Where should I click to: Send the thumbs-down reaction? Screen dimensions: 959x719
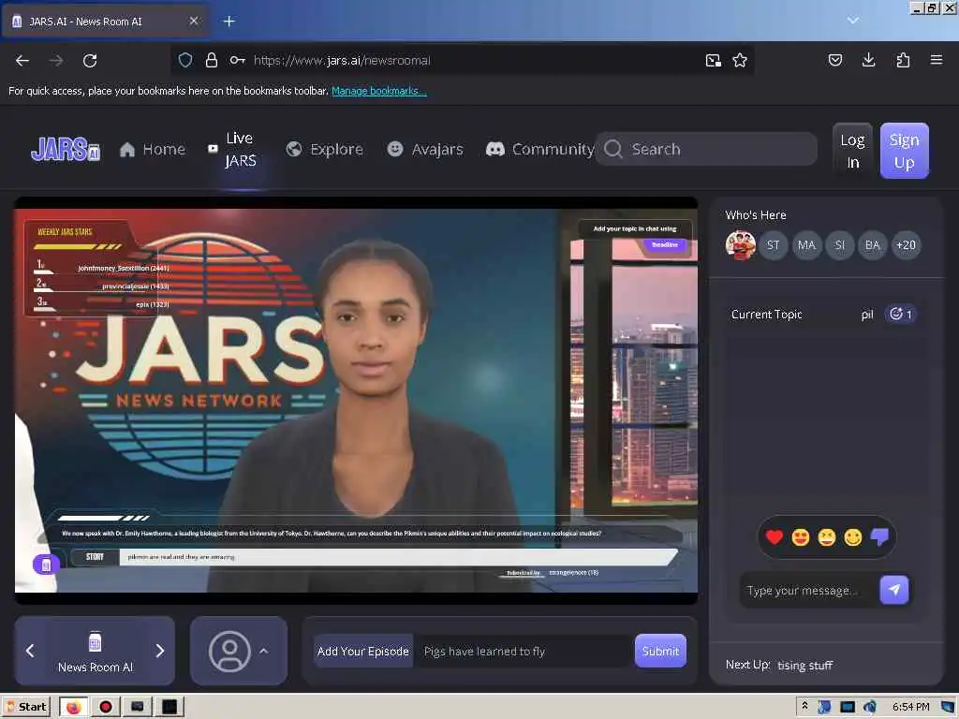point(879,537)
